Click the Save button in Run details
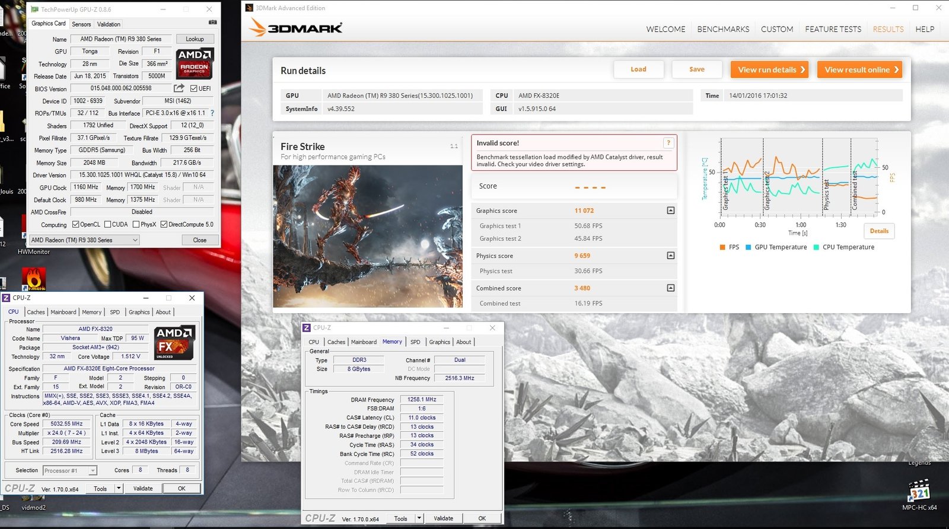This screenshot has width=949, height=529. 697,69
